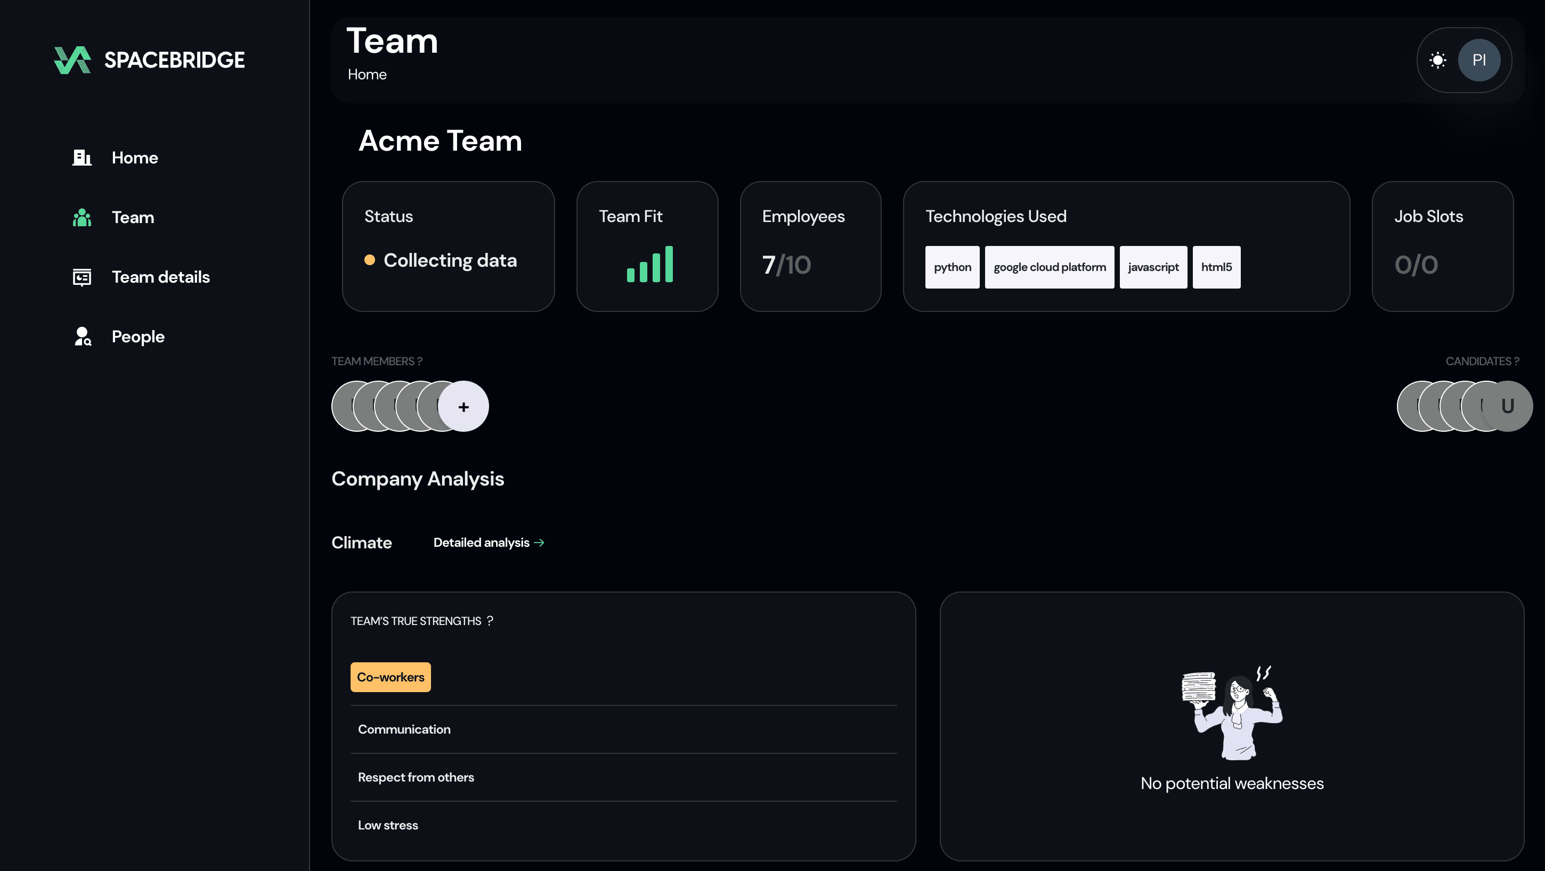Click the Team Members help question mark
The image size is (1545, 871).
click(x=420, y=361)
